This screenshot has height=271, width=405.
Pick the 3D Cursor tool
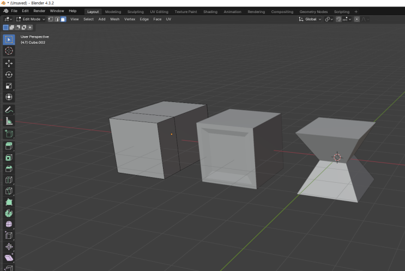click(9, 51)
